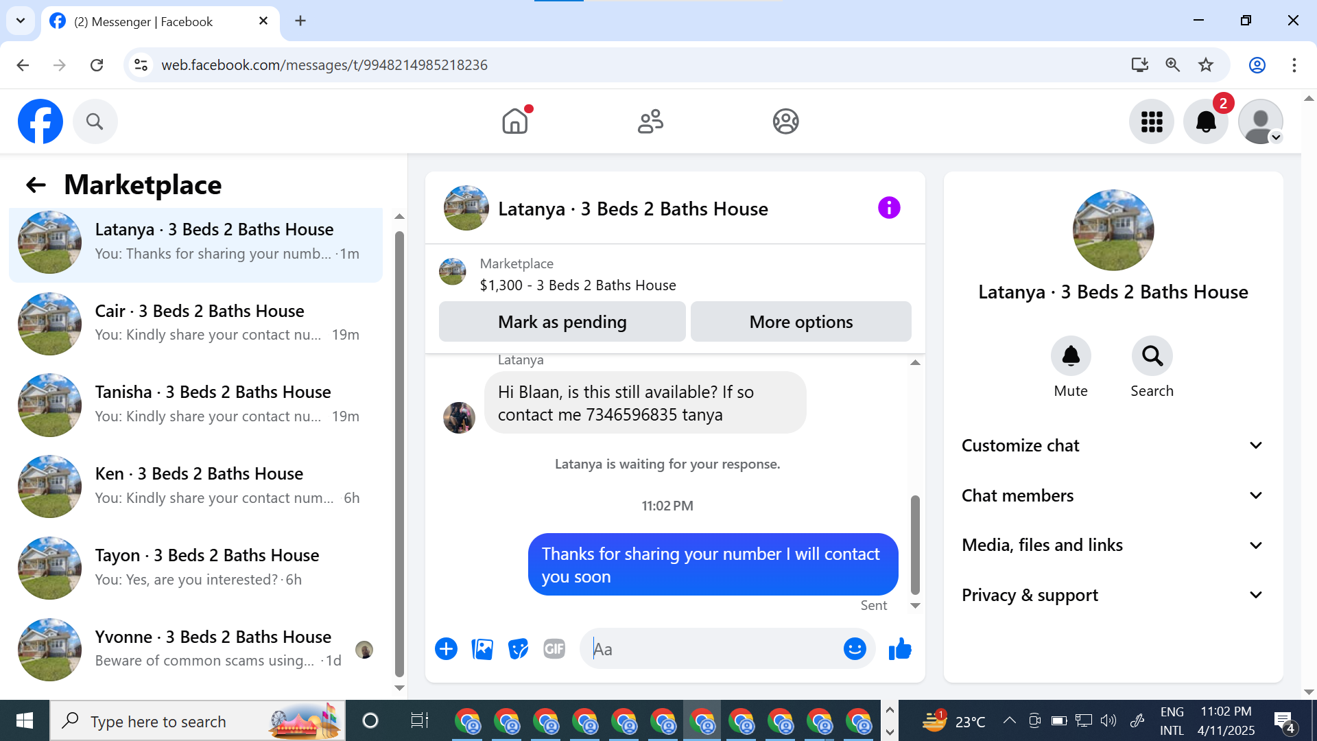Open the Facebook home logo

pyautogui.click(x=40, y=121)
